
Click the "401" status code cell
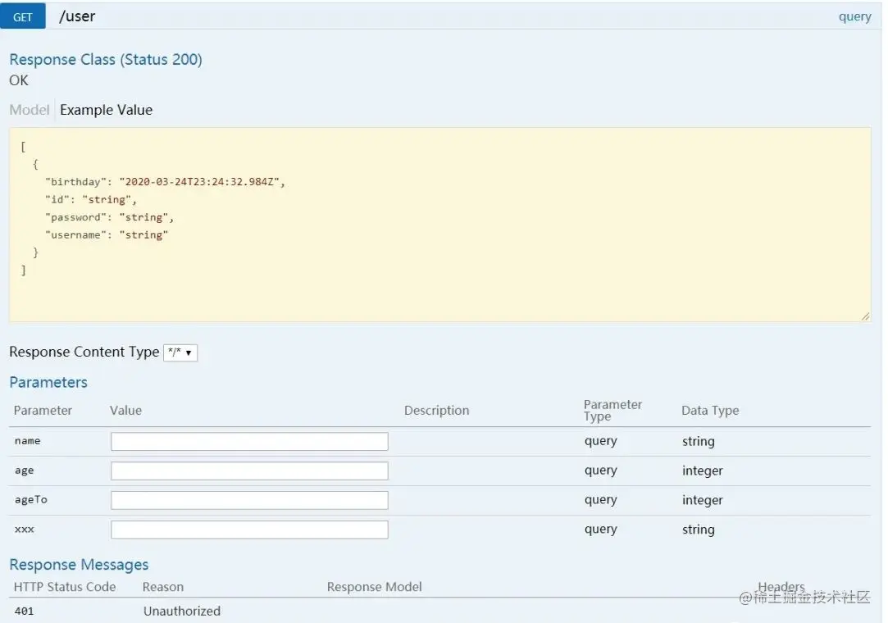(25, 611)
